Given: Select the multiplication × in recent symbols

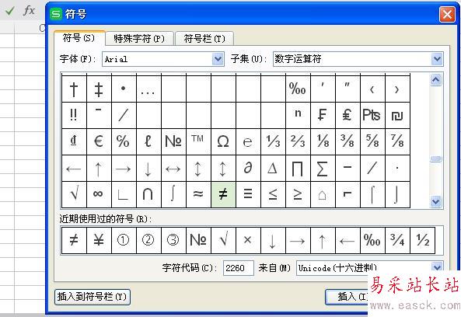Looking at the screenshot, I should pos(248,240).
